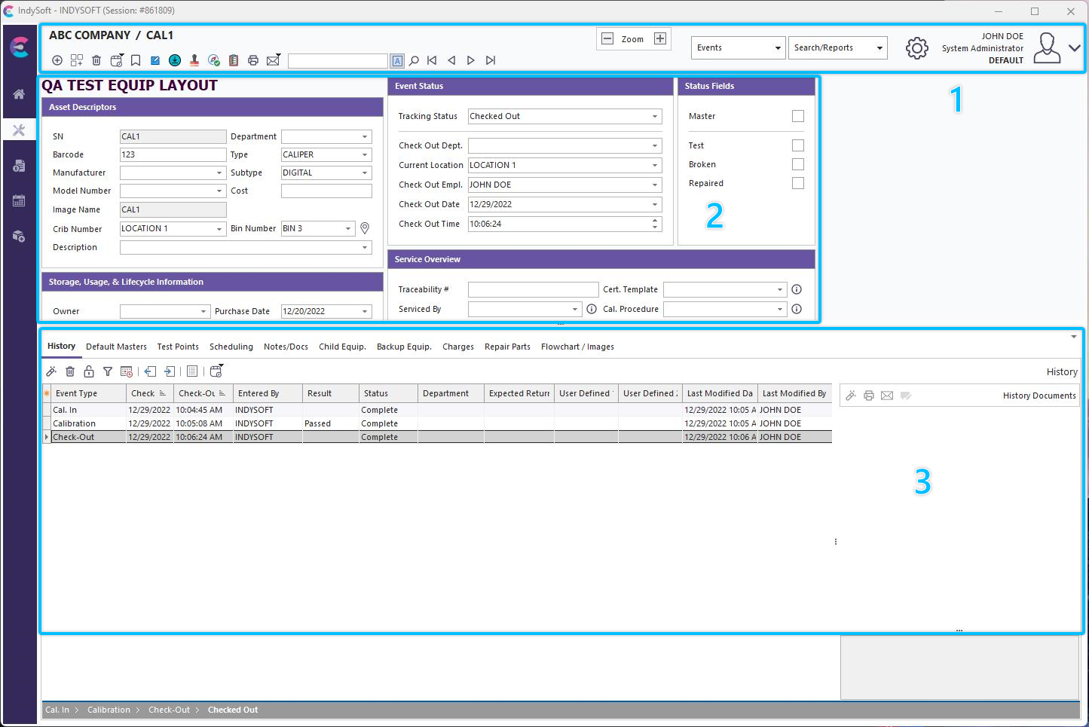Click the filter funnel icon in History toolbar
The width and height of the screenshot is (1089, 727).
click(x=108, y=371)
